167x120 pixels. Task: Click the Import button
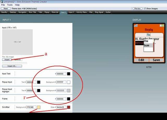pos(7,59)
